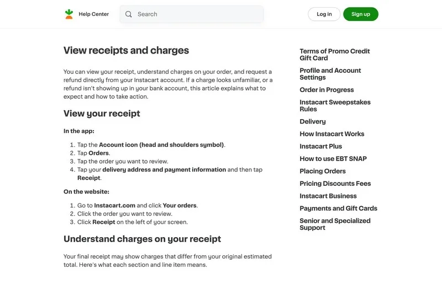Click the search magnifier icon

coord(129,14)
